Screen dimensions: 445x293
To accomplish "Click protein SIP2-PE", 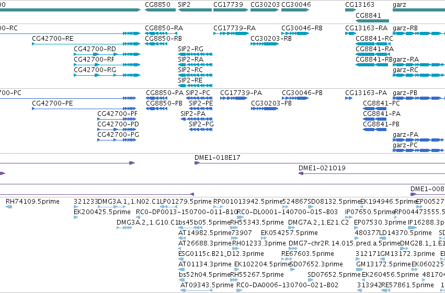I will click(x=201, y=109).
